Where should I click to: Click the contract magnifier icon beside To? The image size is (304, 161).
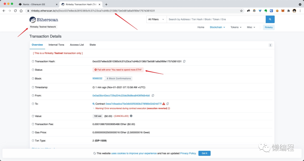94,104
